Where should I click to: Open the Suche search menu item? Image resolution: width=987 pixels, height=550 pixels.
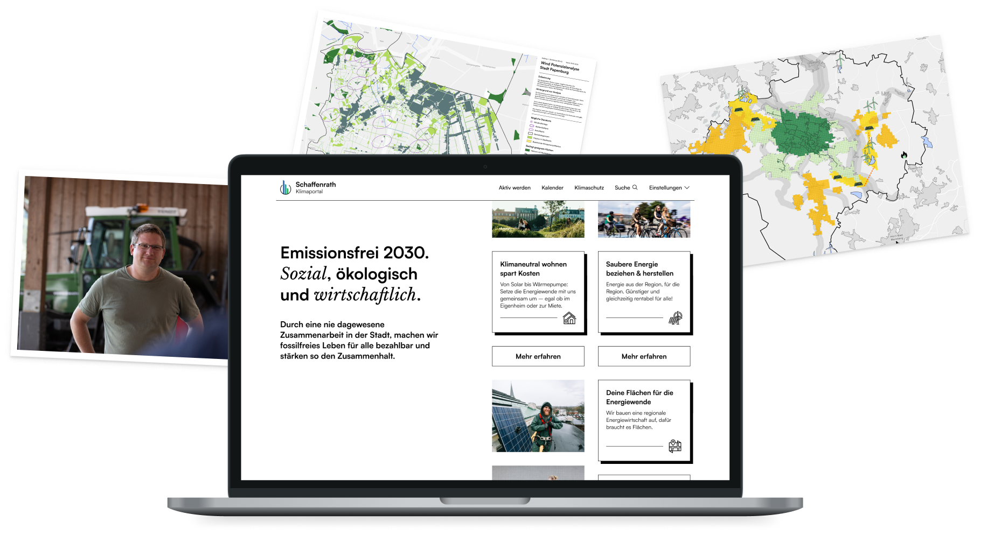[626, 188]
